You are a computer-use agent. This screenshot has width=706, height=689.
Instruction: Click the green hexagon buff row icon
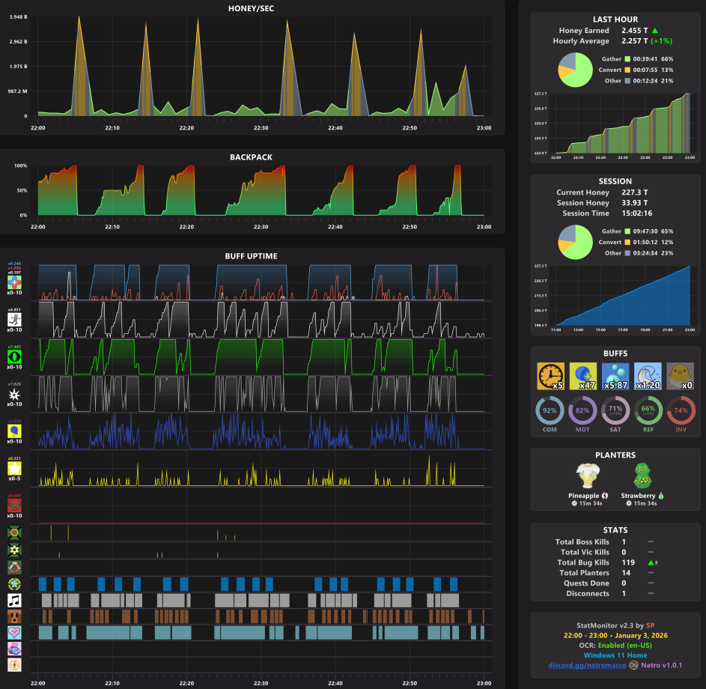pyautogui.click(x=14, y=532)
